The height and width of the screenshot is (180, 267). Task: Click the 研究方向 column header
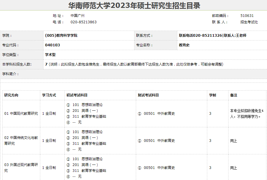click(11, 95)
